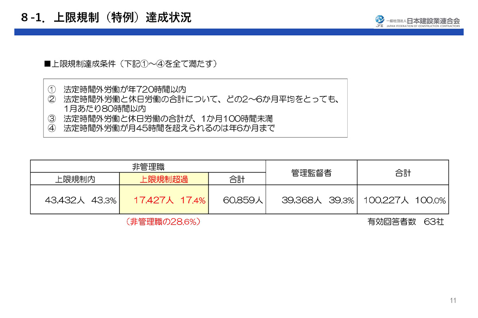Click the 管理監督者 column header
Screen dimensions: 478x318
[311, 173]
